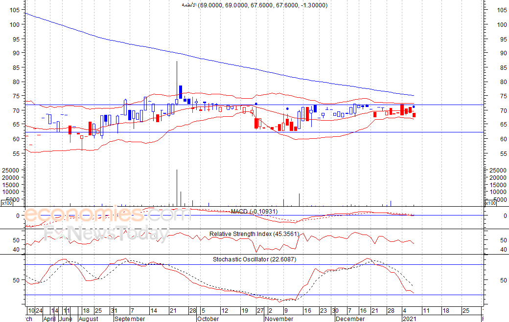Select 25000 on the left volume axis
This screenshot has height=322, width=509.
coord(10,171)
